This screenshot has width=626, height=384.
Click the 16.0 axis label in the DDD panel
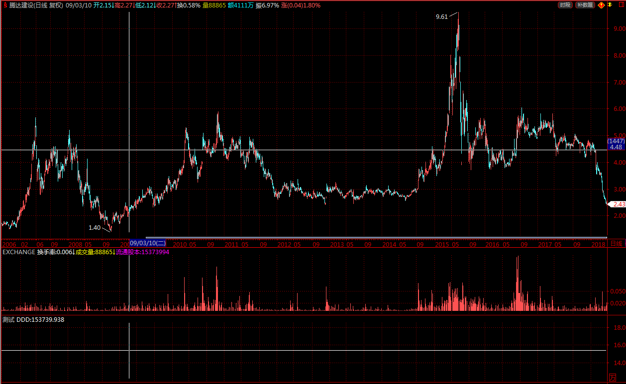pos(620,345)
